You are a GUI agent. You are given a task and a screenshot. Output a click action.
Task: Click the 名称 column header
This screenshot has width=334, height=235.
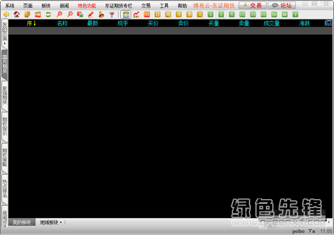click(62, 23)
